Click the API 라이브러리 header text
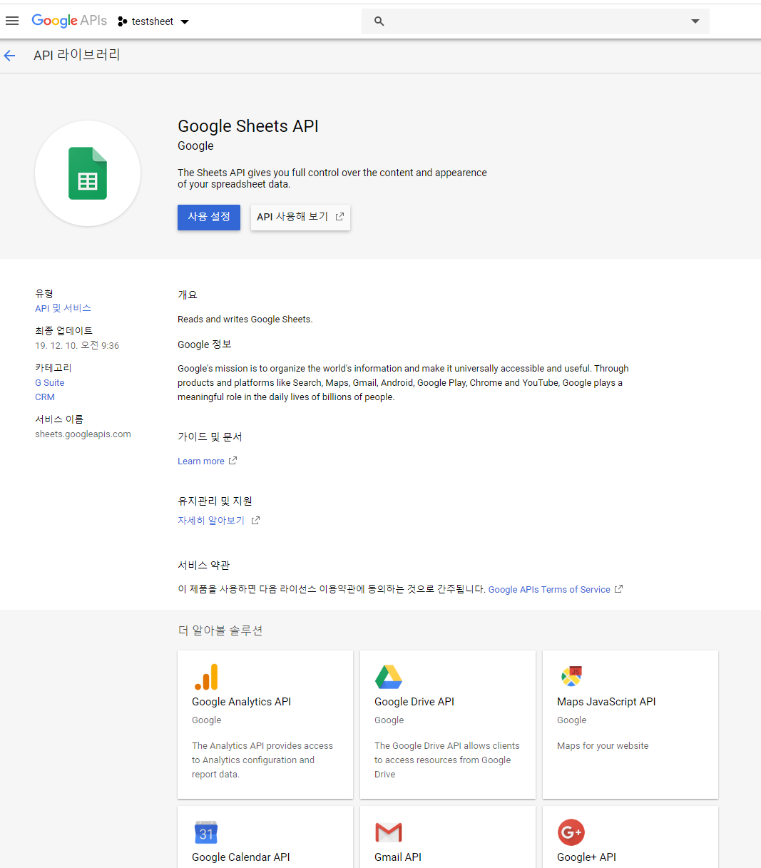761x868 pixels. [77, 55]
